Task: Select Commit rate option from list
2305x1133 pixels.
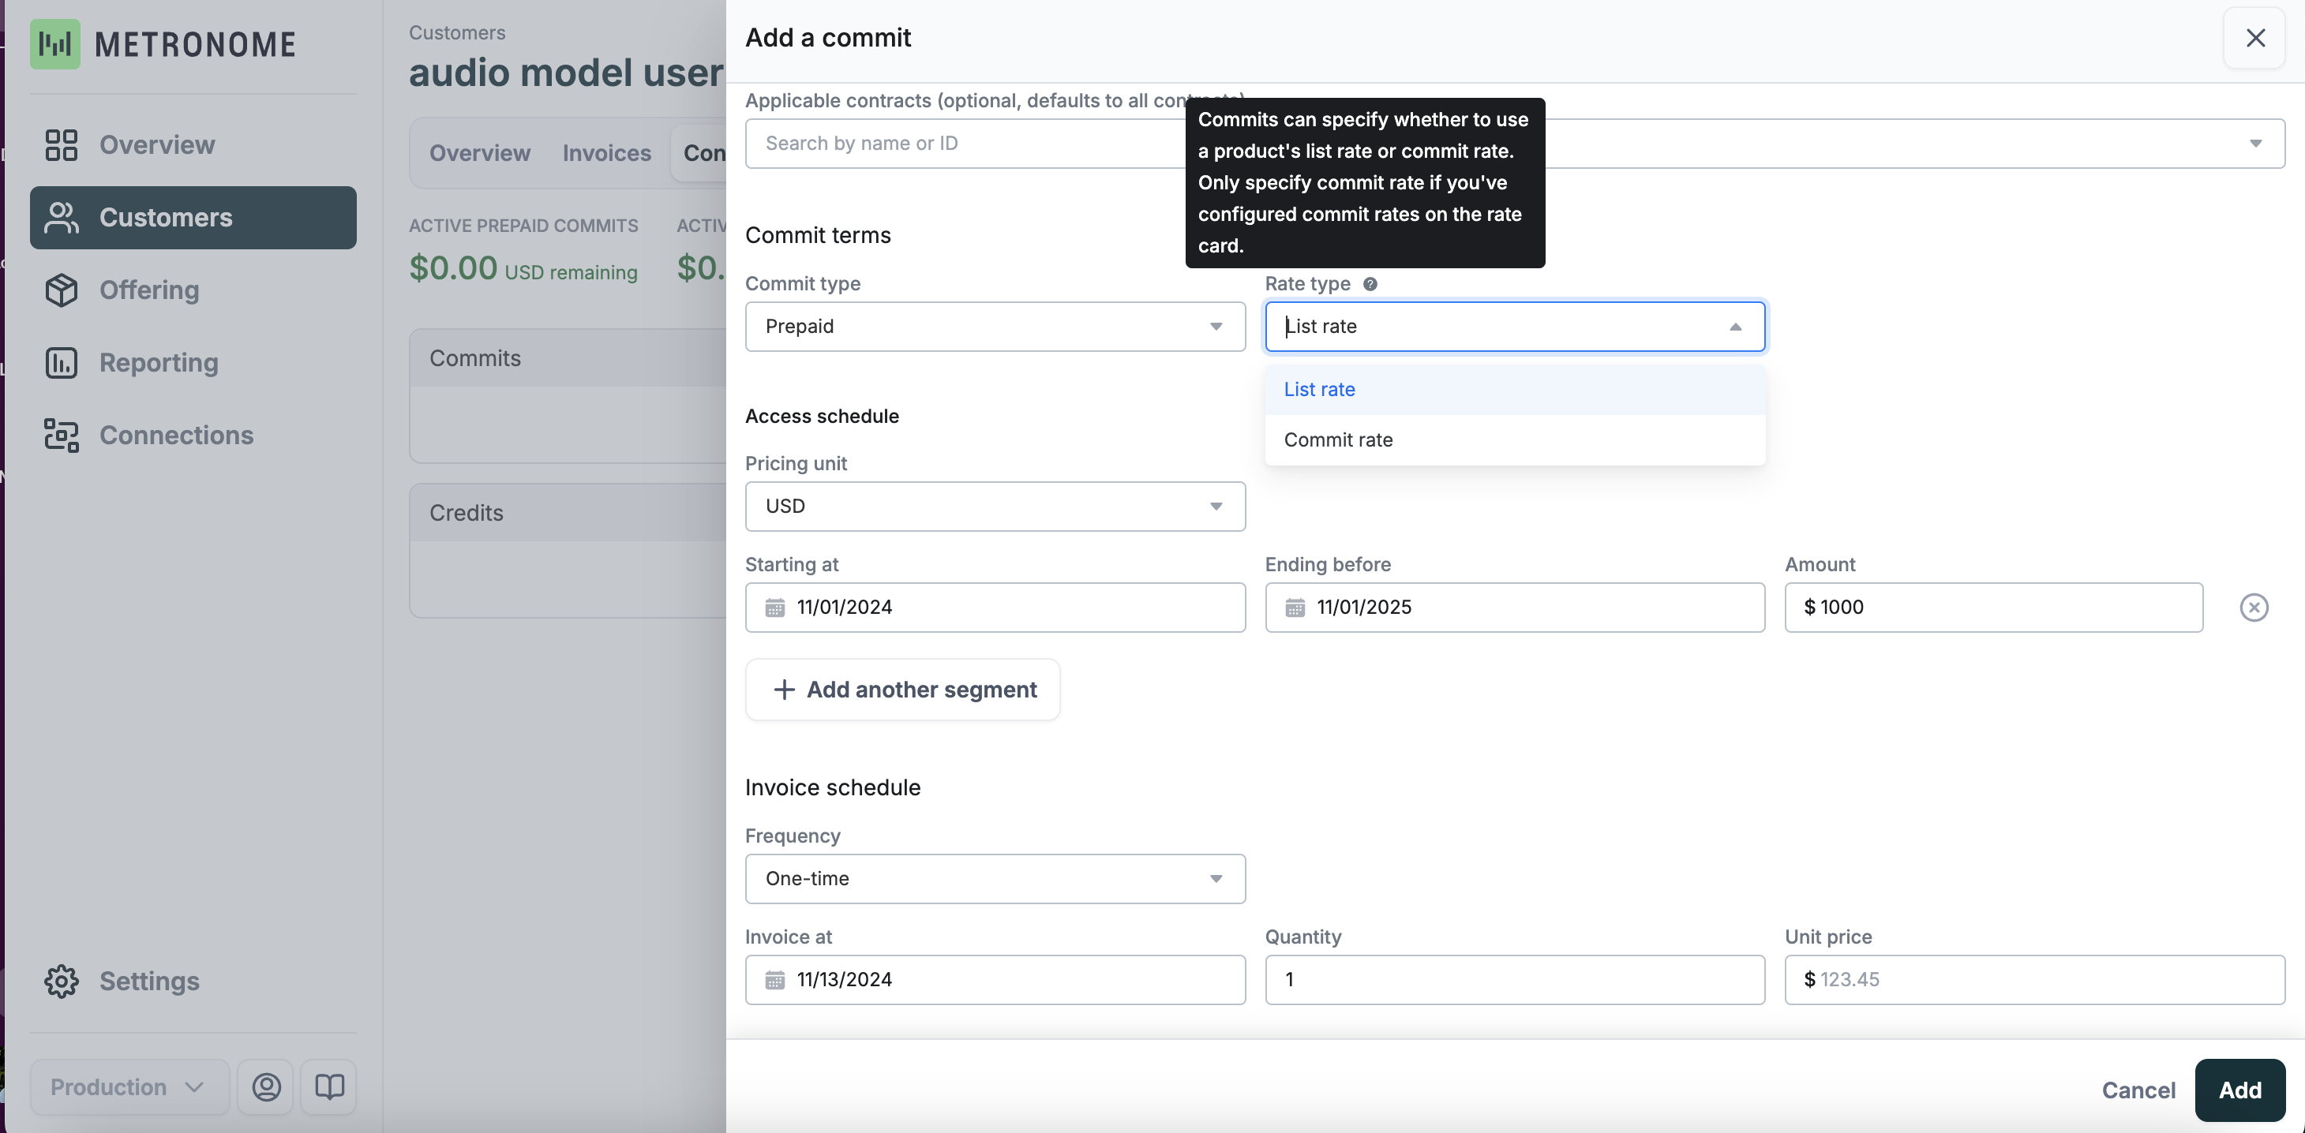Action: [1338, 440]
